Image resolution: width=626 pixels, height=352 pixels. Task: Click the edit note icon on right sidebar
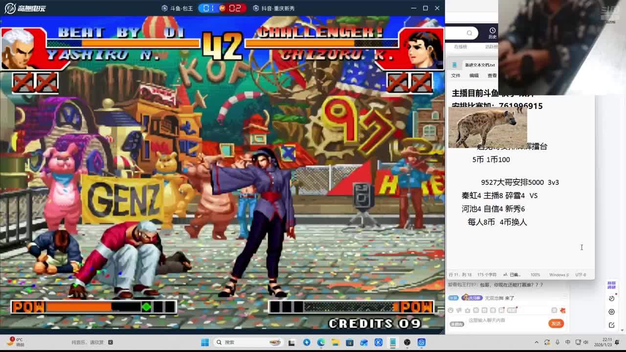pos(611,325)
